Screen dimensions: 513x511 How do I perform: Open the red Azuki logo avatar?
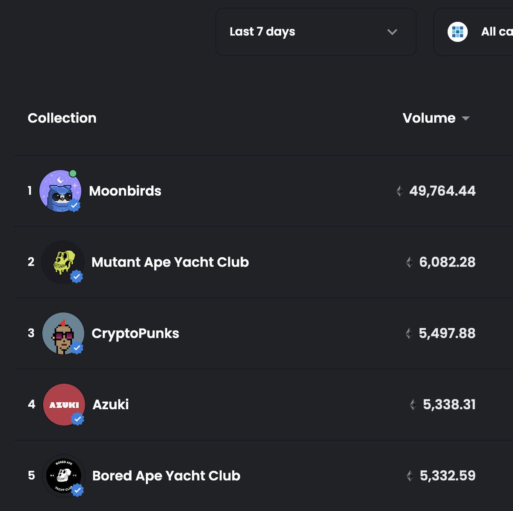coord(64,404)
